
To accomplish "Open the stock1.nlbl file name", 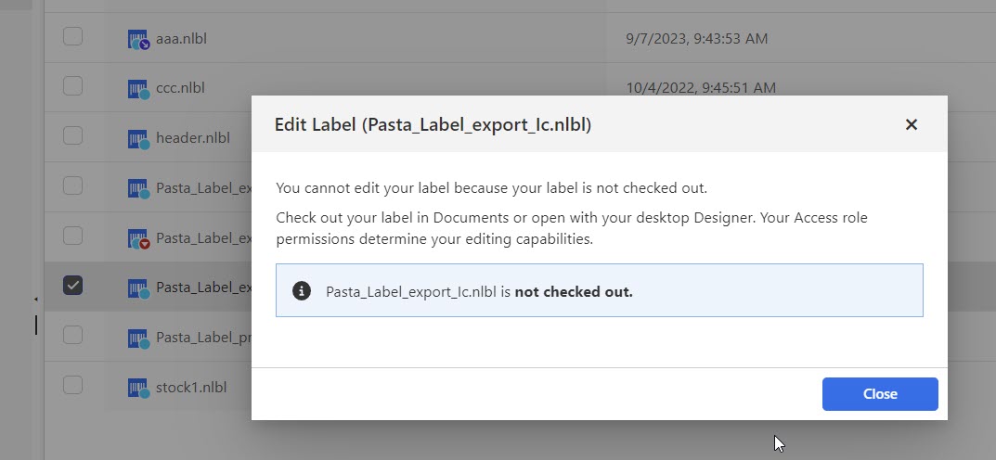I will [191, 387].
